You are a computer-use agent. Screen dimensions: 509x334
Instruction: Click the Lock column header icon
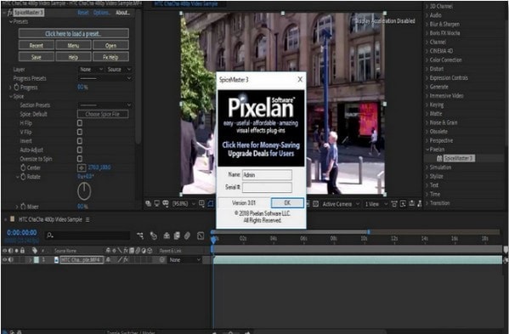click(22, 250)
